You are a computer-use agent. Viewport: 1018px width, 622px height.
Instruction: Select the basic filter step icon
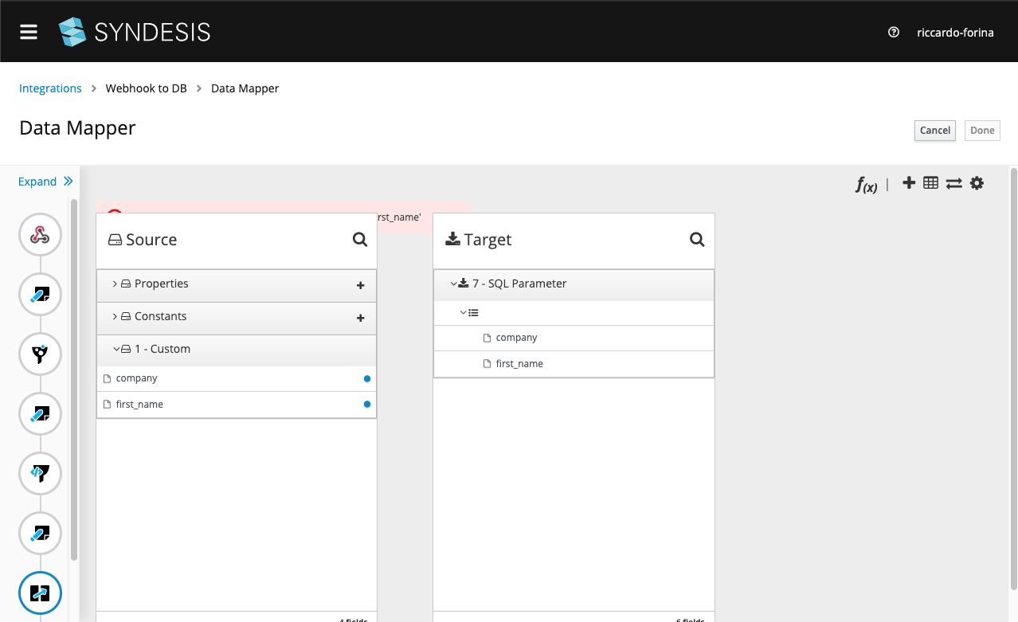tap(40, 354)
